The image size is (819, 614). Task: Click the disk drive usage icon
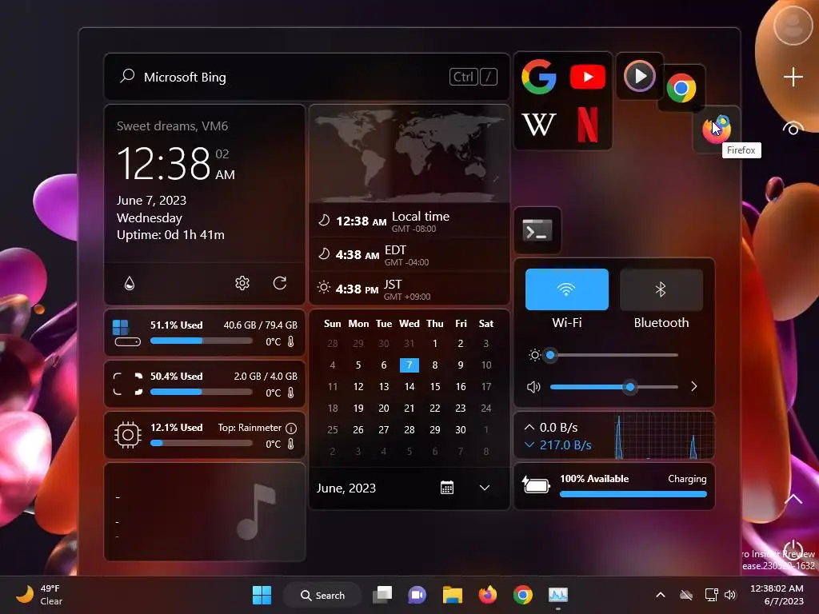[127, 333]
